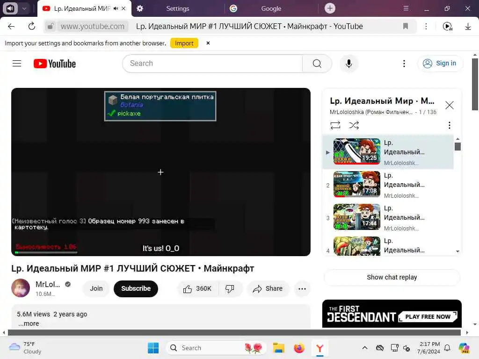The height and width of the screenshot is (359, 479).
Task: Switch to the Google tab
Action: point(271,8)
